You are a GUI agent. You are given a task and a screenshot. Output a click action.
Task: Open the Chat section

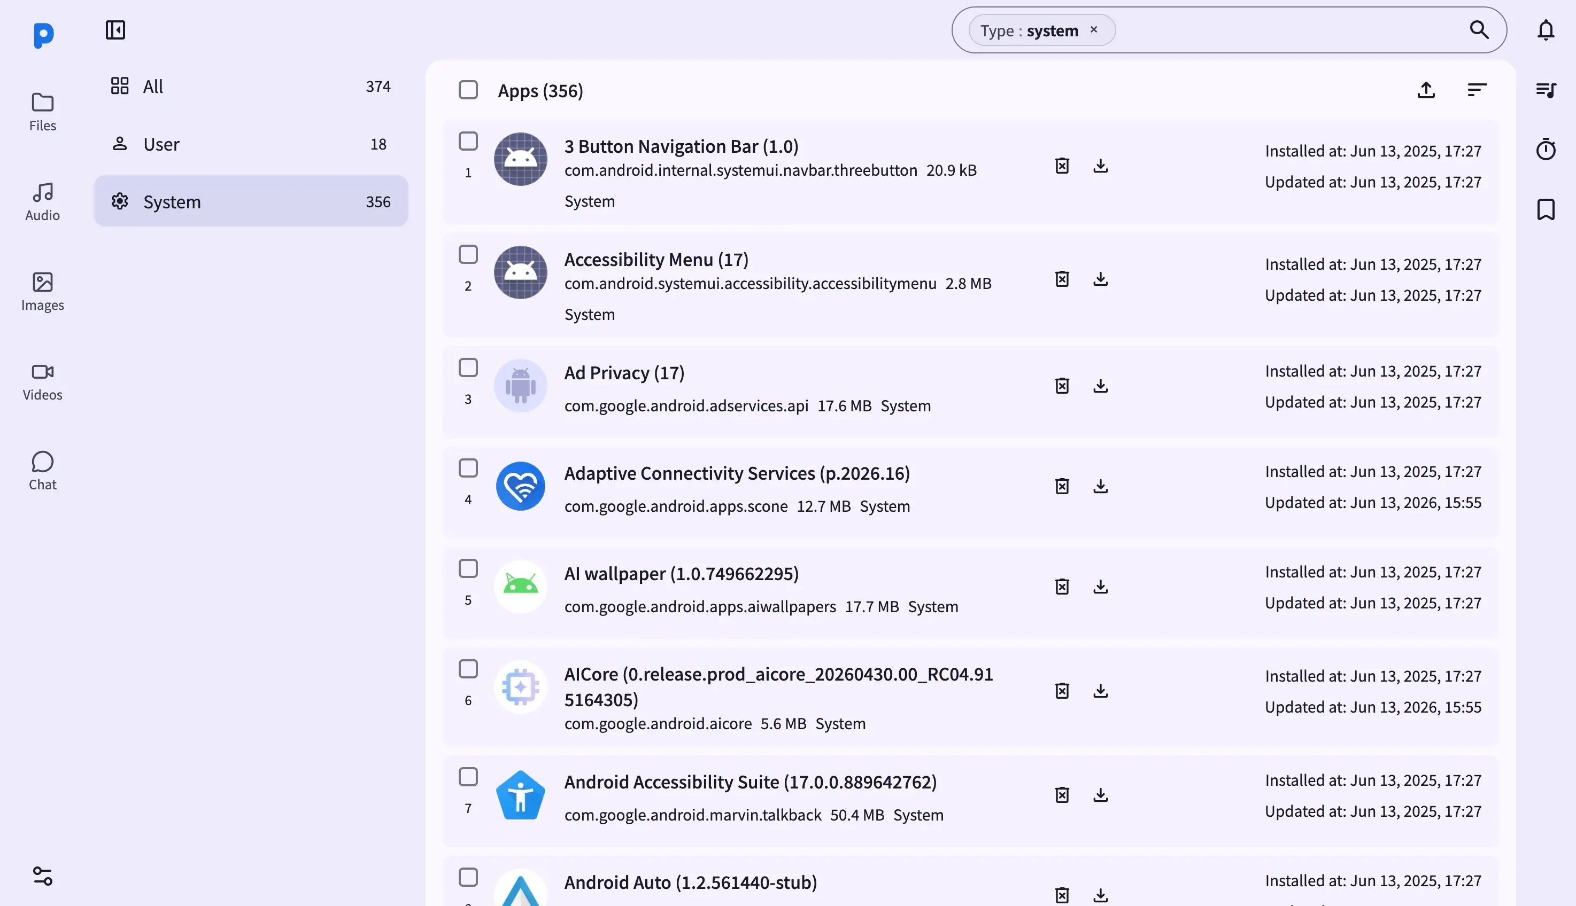[x=42, y=471]
